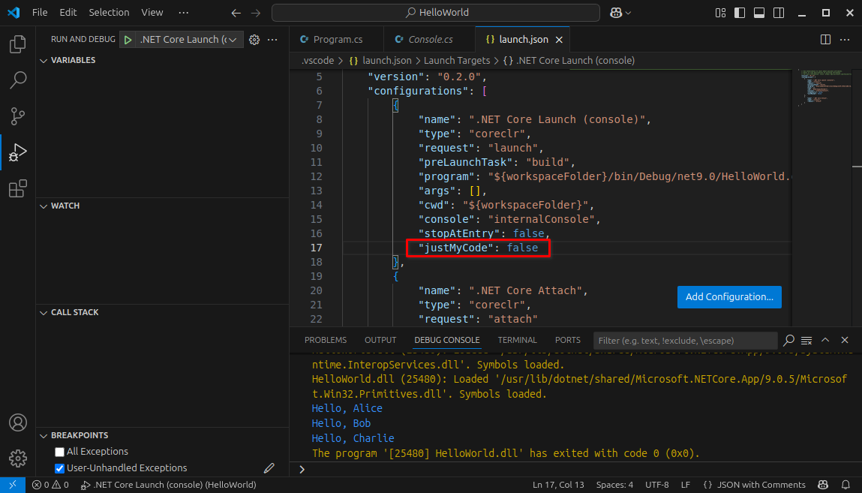Open the File menu
Image resolution: width=862 pixels, height=493 pixels.
(x=40, y=12)
